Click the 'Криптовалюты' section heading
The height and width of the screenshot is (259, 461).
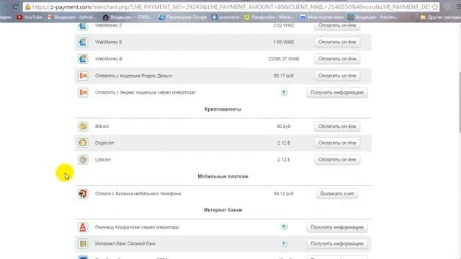[x=223, y=109]
